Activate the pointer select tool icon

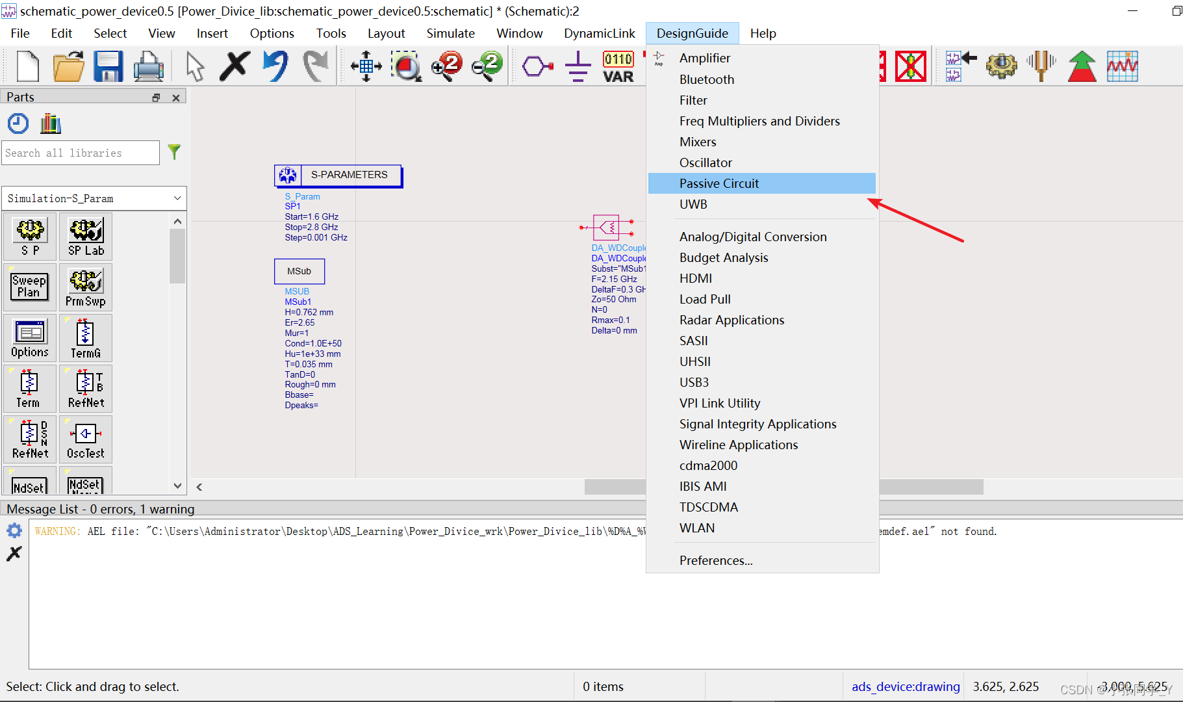point(195,66)
